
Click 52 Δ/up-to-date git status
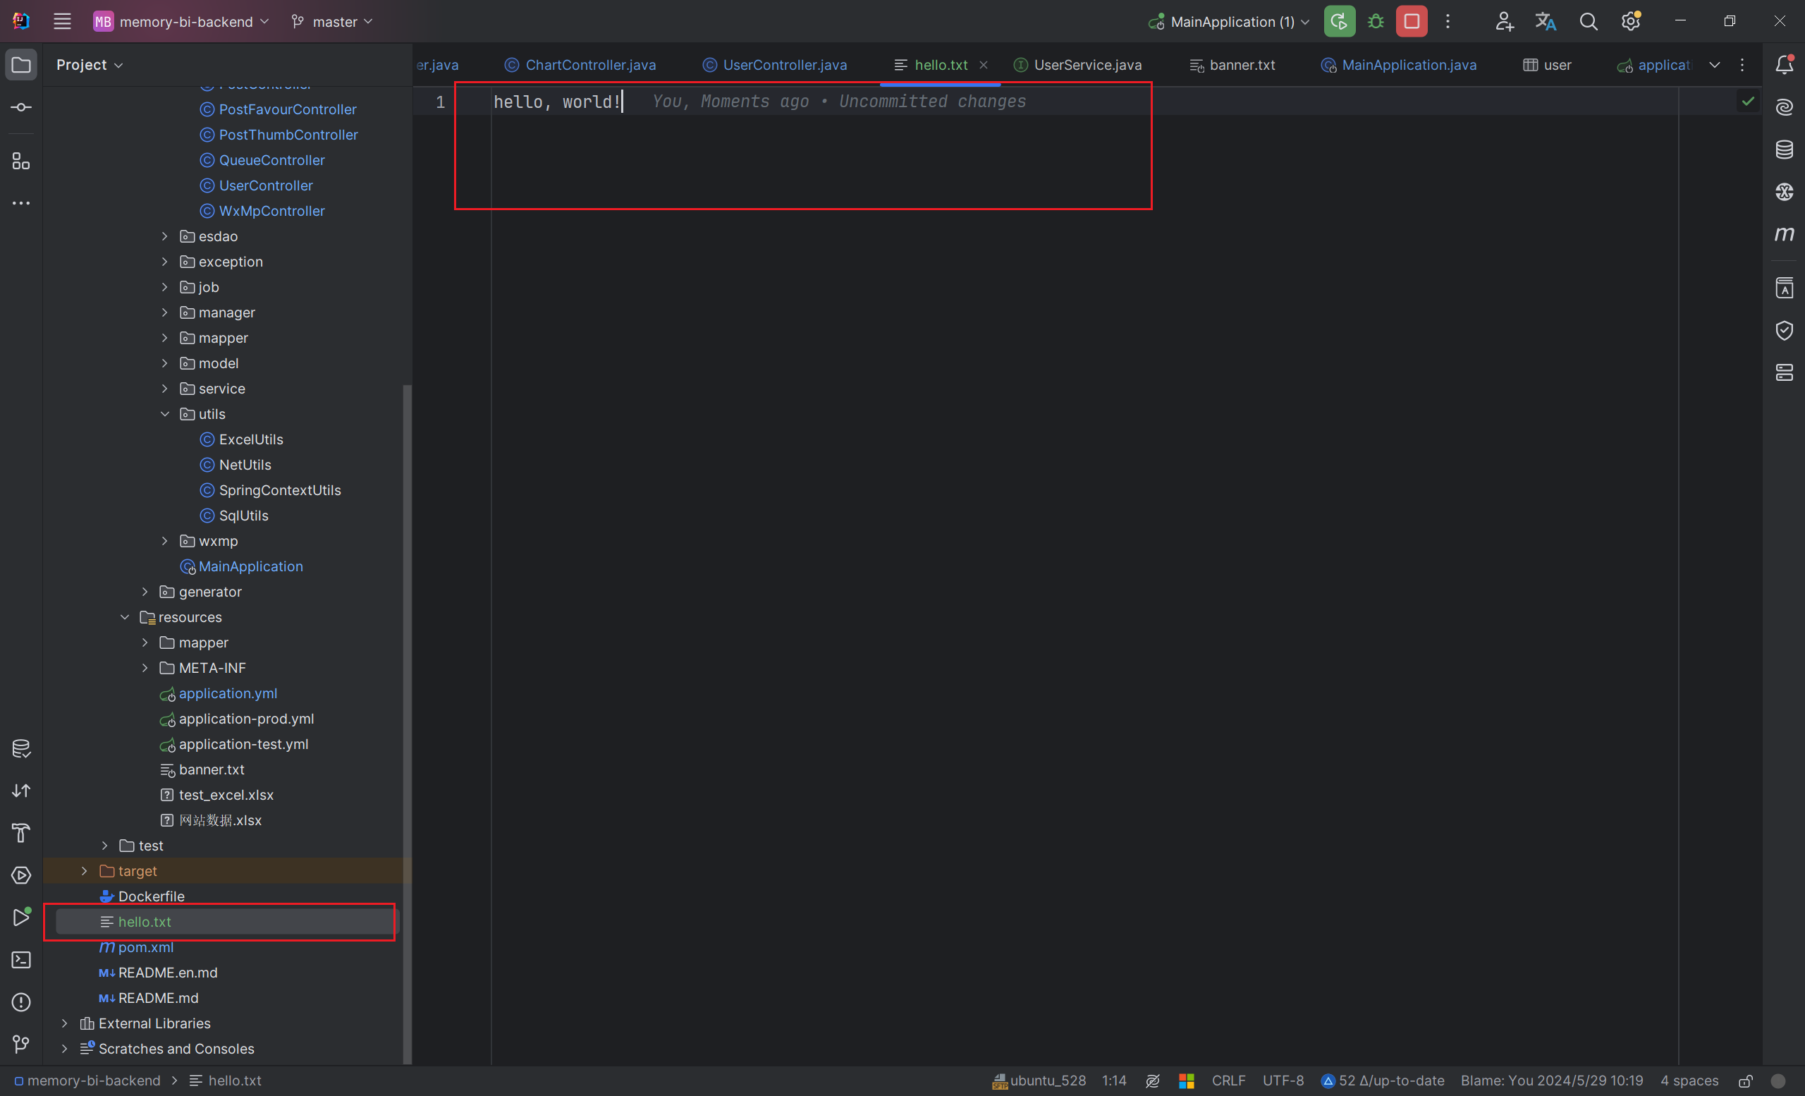[1383, 1080]
